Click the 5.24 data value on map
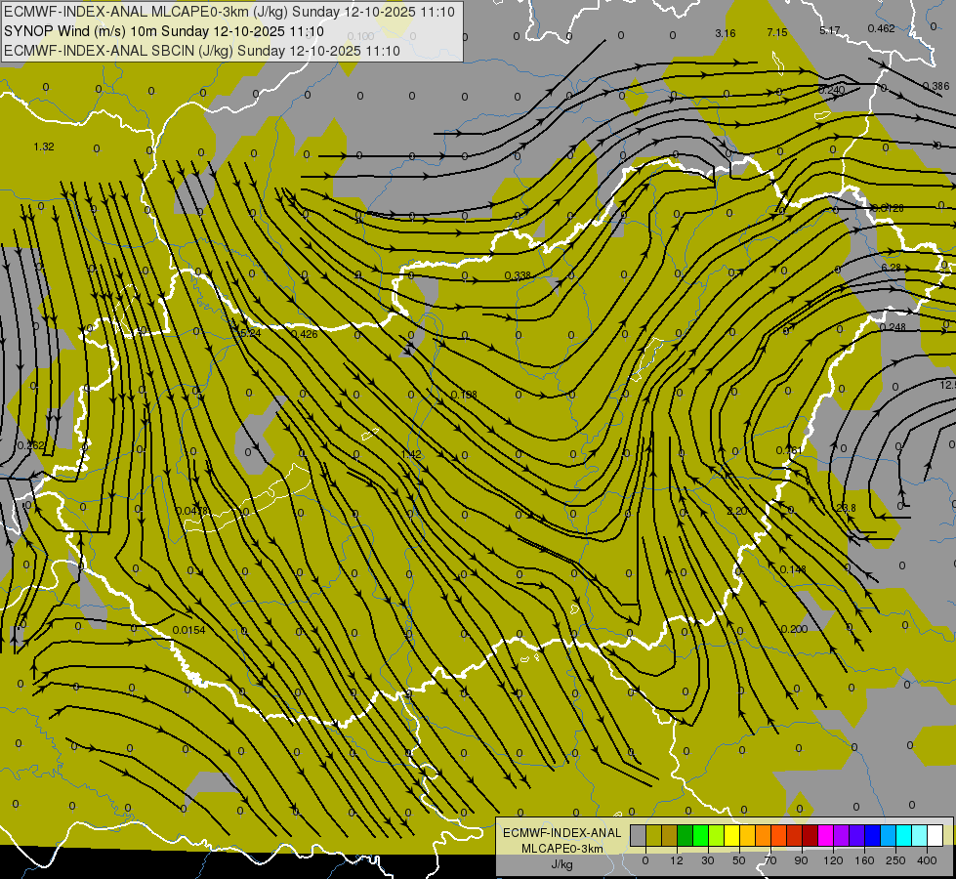 (x=249, y=333)
